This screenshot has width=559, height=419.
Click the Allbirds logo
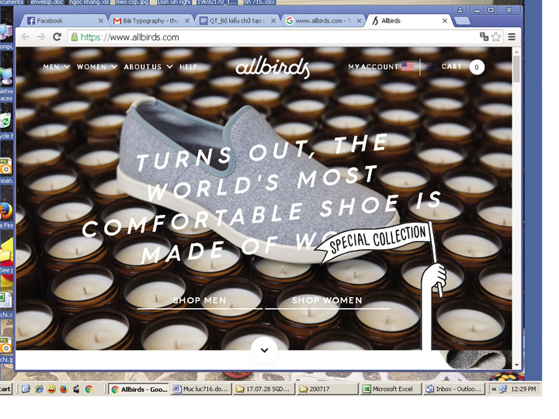click(273, 68)
